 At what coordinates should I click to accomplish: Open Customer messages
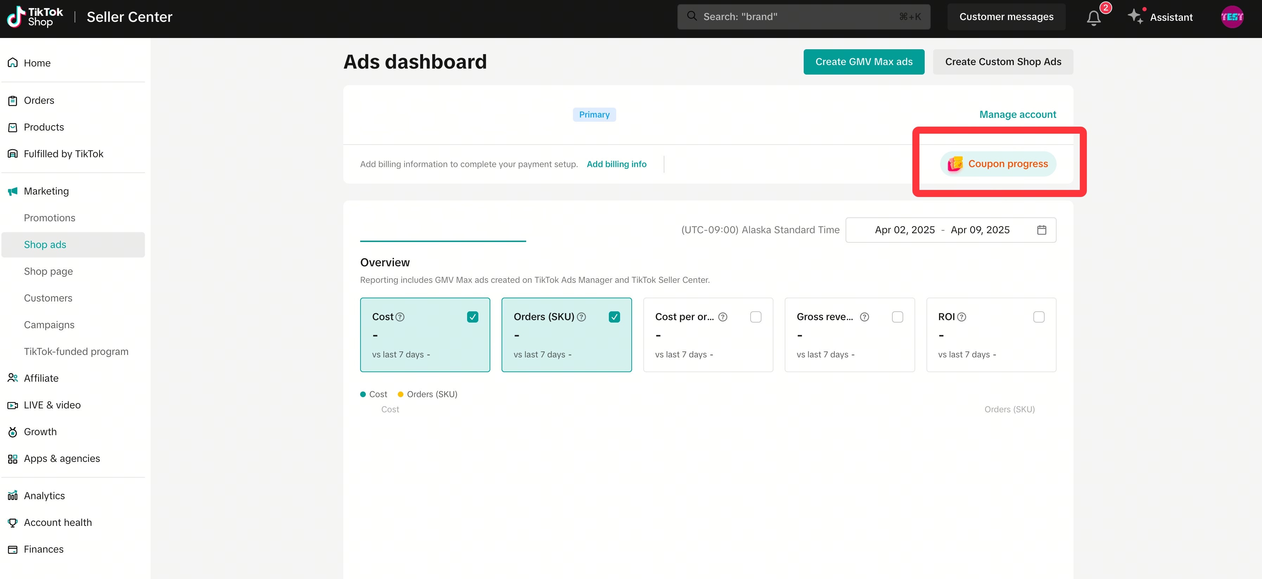1006,17
